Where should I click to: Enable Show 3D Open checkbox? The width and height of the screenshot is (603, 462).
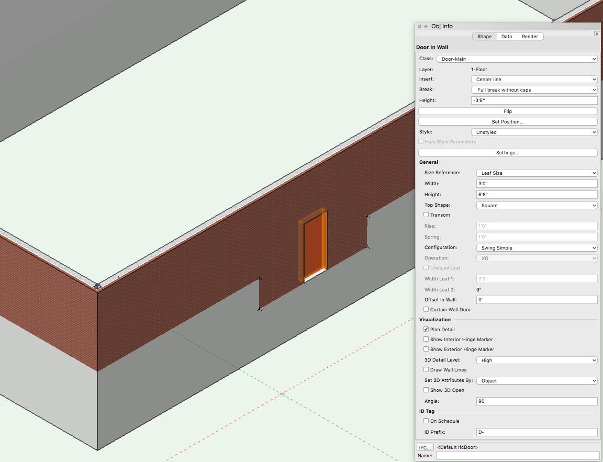426,390
